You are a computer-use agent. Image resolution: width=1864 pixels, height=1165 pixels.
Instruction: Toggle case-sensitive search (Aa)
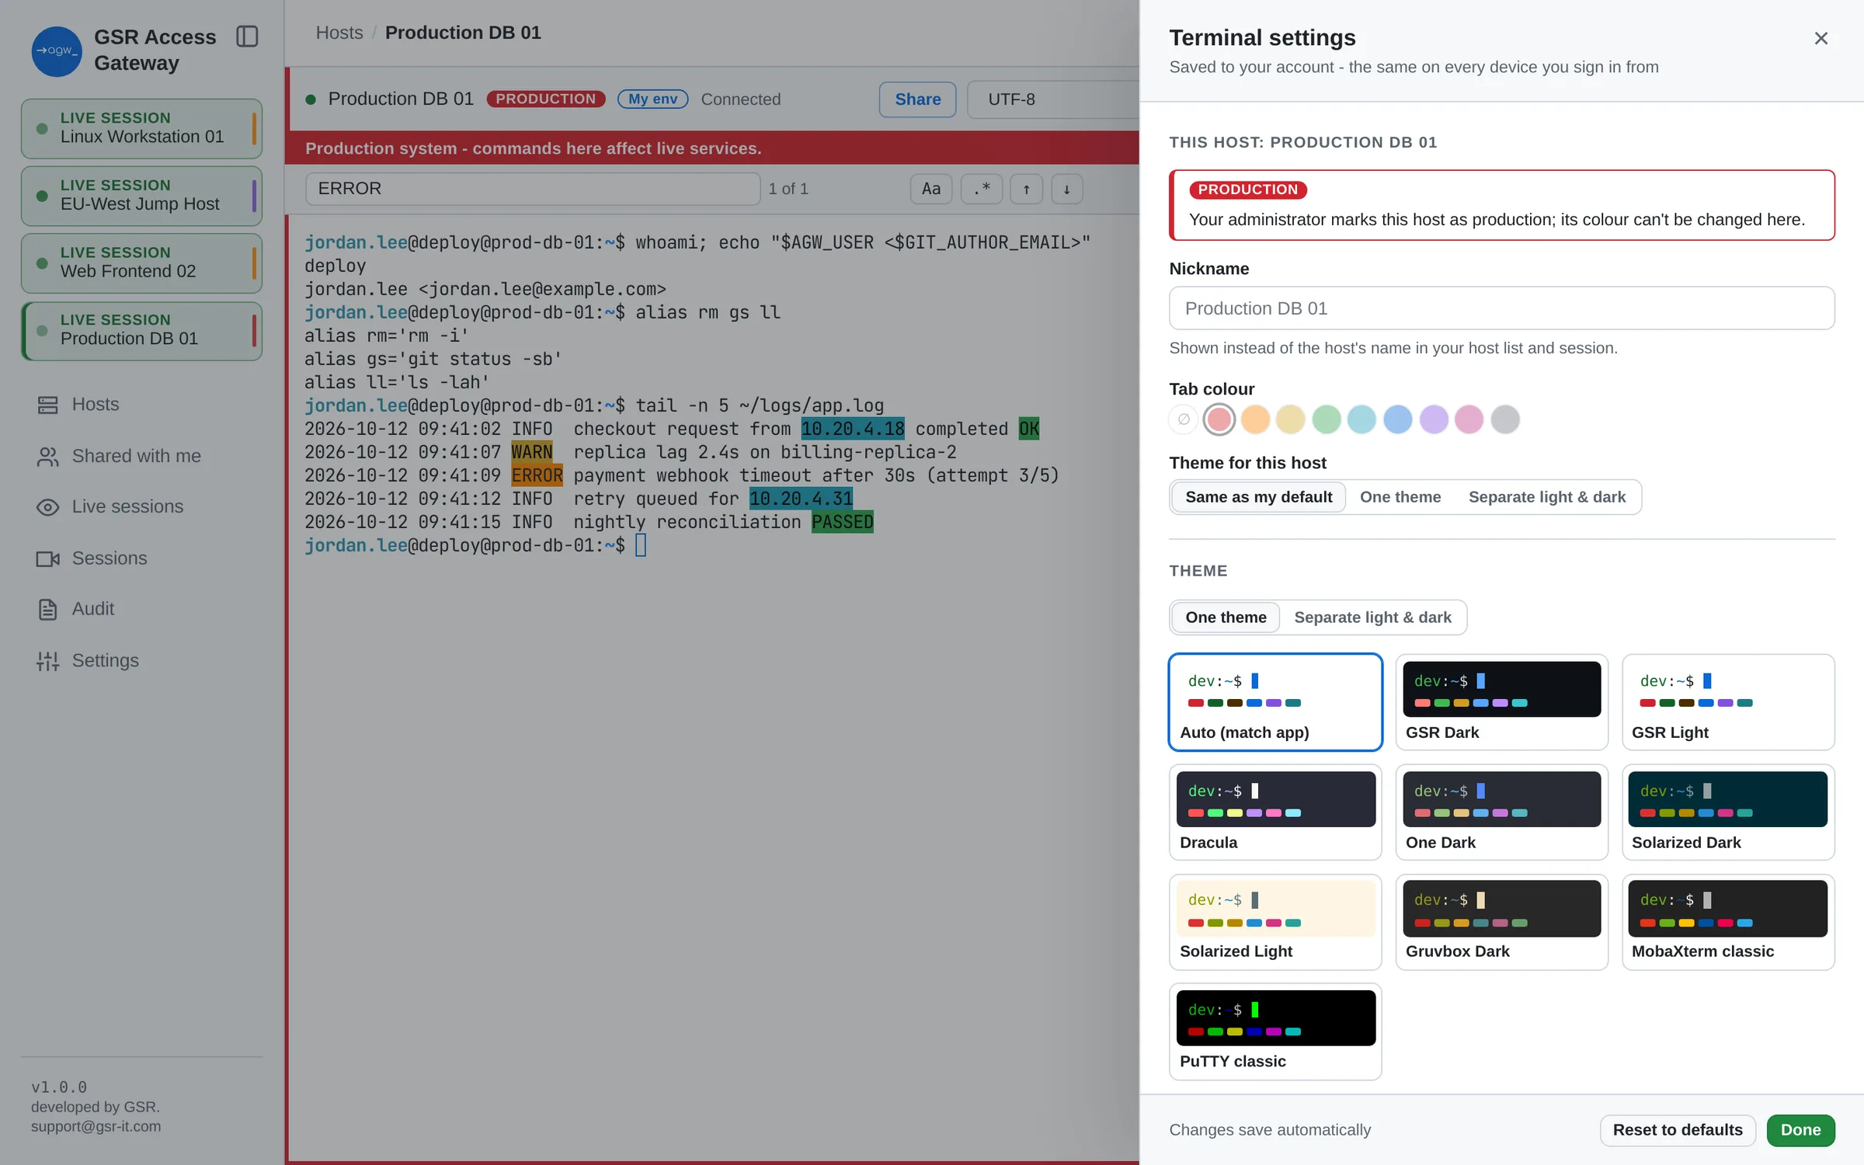click(930, 189)
